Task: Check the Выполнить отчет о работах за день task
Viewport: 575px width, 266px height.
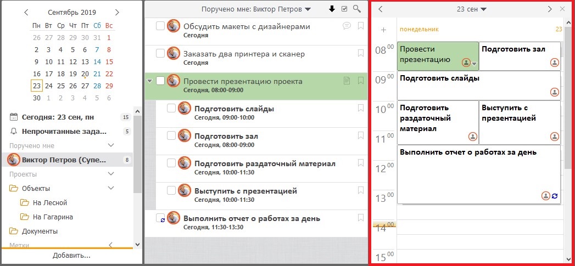Action: (160, 218)
